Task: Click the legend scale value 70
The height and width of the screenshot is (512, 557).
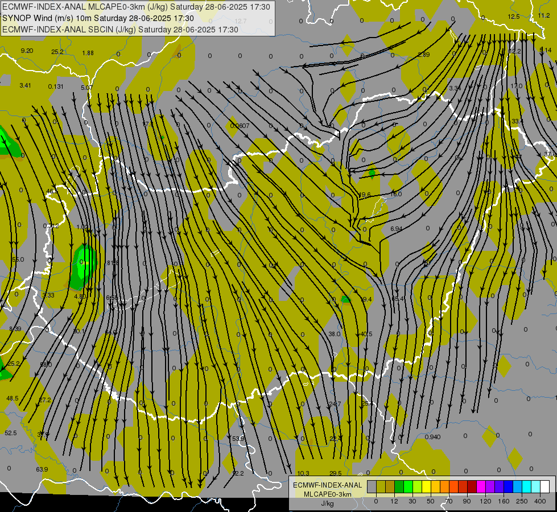Action: [x=449, y=501]
